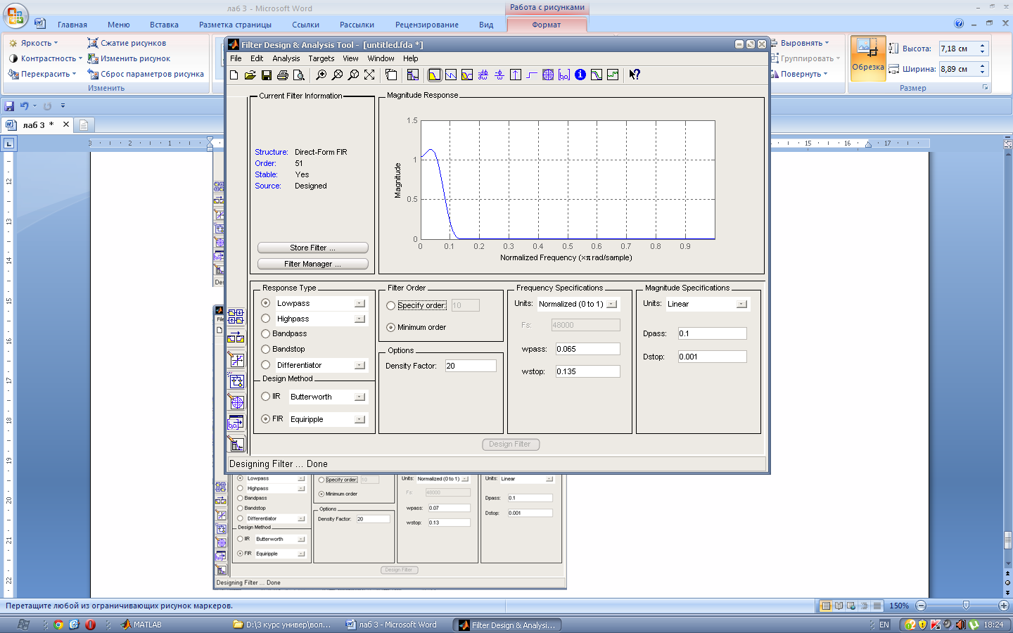Expand the Differentiator type dropdown
Screen dimensions: 1013x633
[x=359, y=365]
